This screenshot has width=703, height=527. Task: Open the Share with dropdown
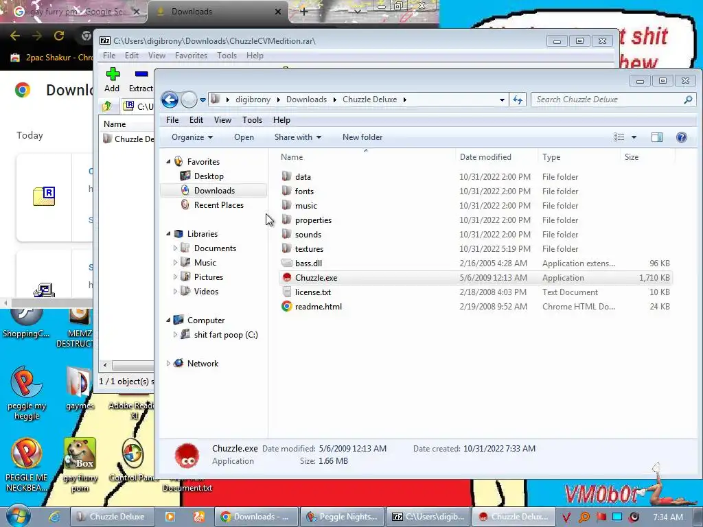click(298, 137)
